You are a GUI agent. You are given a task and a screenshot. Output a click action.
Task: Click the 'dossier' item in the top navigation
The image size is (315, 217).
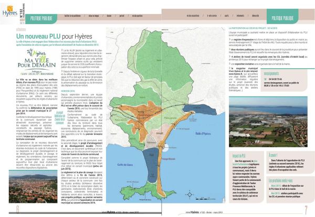coord(109,16)
